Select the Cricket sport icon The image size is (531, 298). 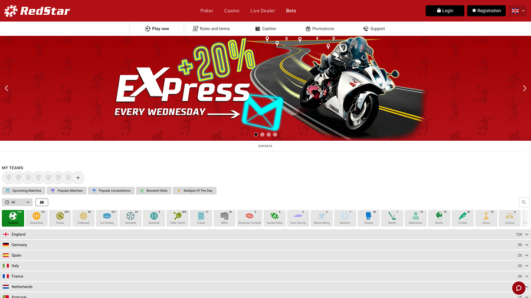[x=463, y=218]
